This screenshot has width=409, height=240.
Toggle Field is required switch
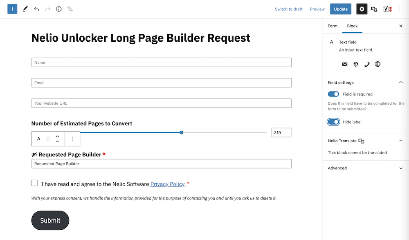[x=333, y=94]
